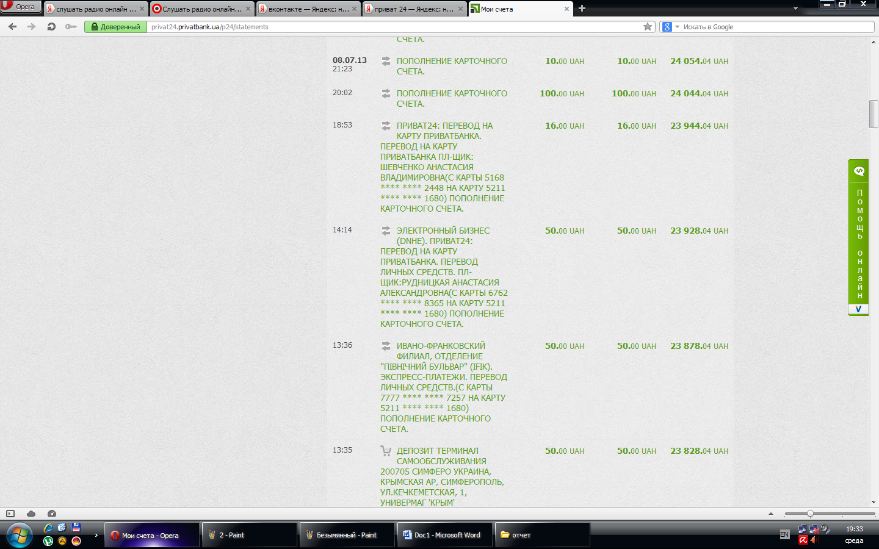Bookmark page with the star icon
The image size is (879, 549).
[x=648, y=26]
